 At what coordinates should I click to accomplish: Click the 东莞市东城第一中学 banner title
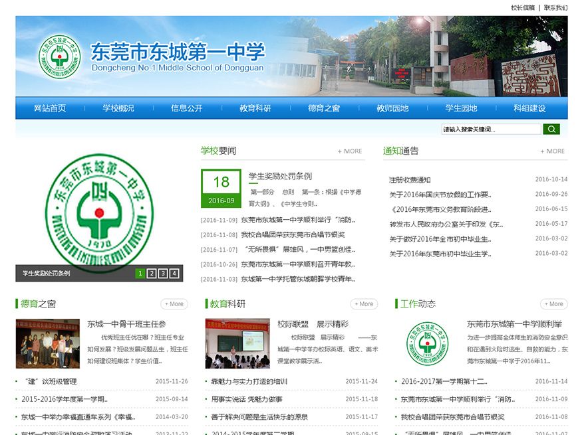pos(178,52)
